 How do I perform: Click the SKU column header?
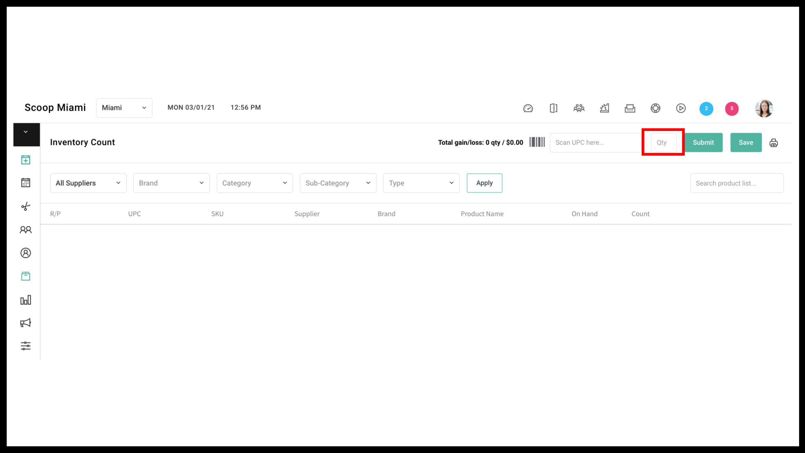218,214
